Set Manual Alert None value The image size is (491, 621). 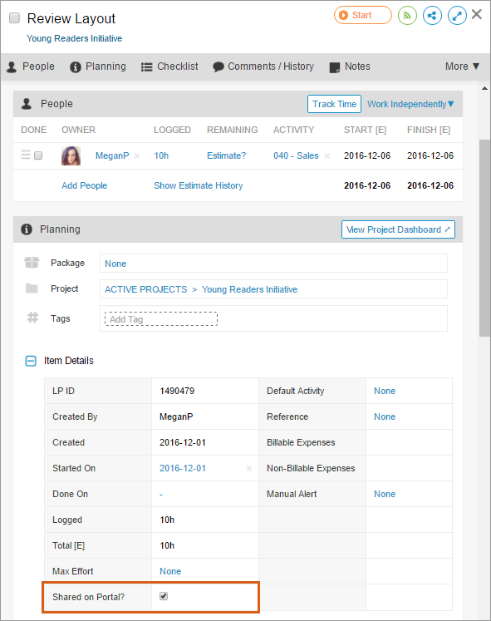point(385,494)
